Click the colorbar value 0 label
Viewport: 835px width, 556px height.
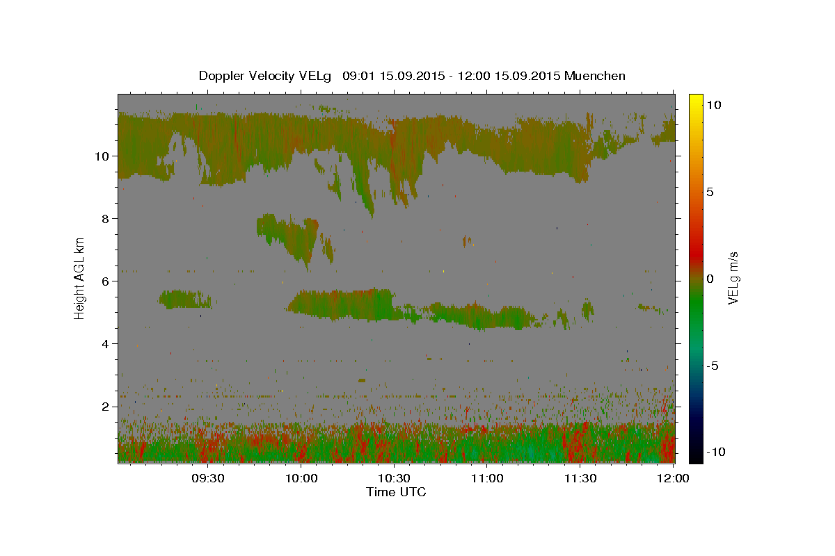tap(710, 279)
